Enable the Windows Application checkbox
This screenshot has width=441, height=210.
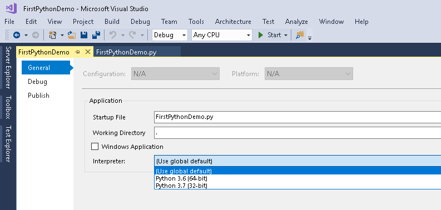[x=95, y=147]
